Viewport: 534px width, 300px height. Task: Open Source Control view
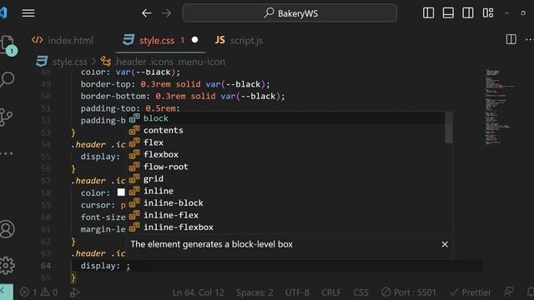(6, 117)
